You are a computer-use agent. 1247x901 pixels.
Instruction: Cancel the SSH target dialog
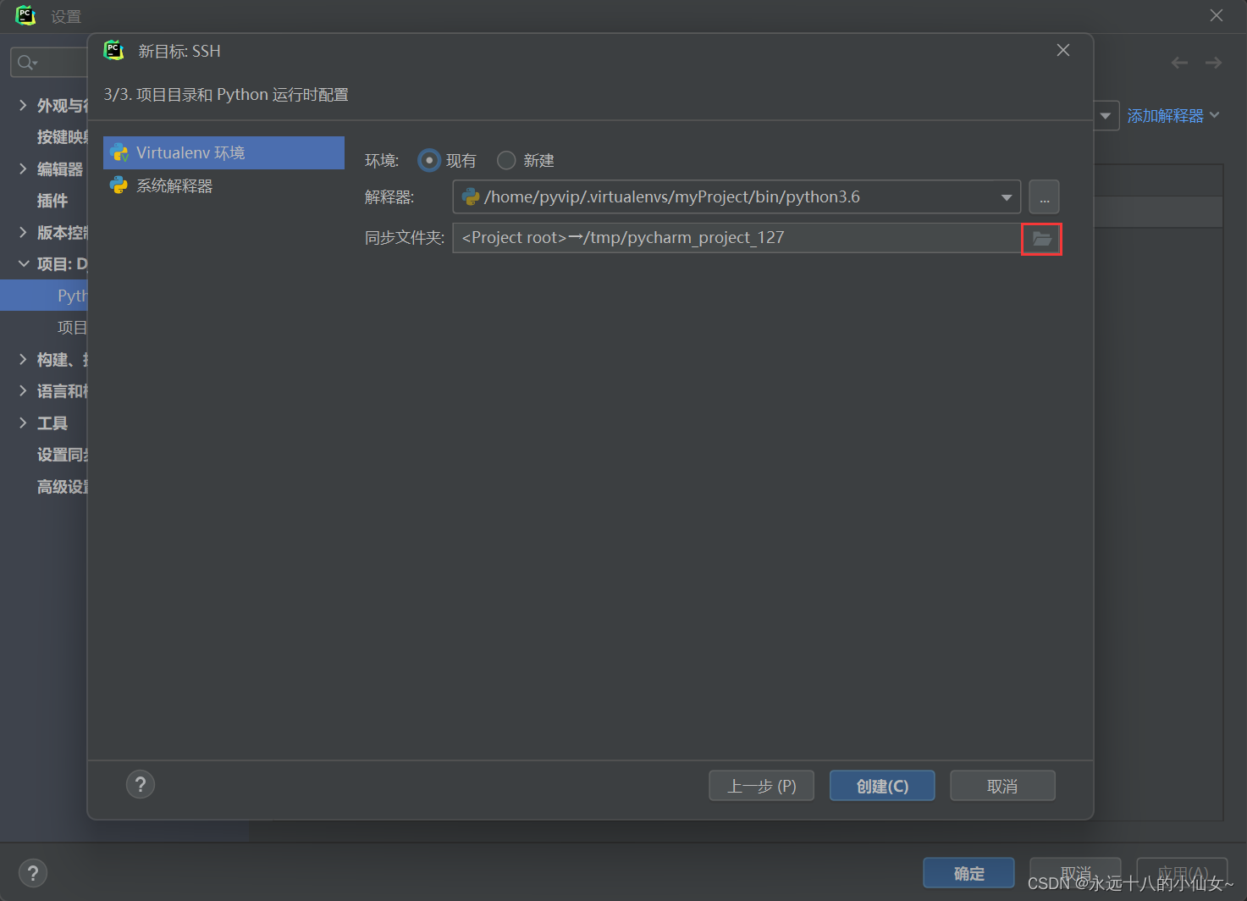coord(1002,786)
